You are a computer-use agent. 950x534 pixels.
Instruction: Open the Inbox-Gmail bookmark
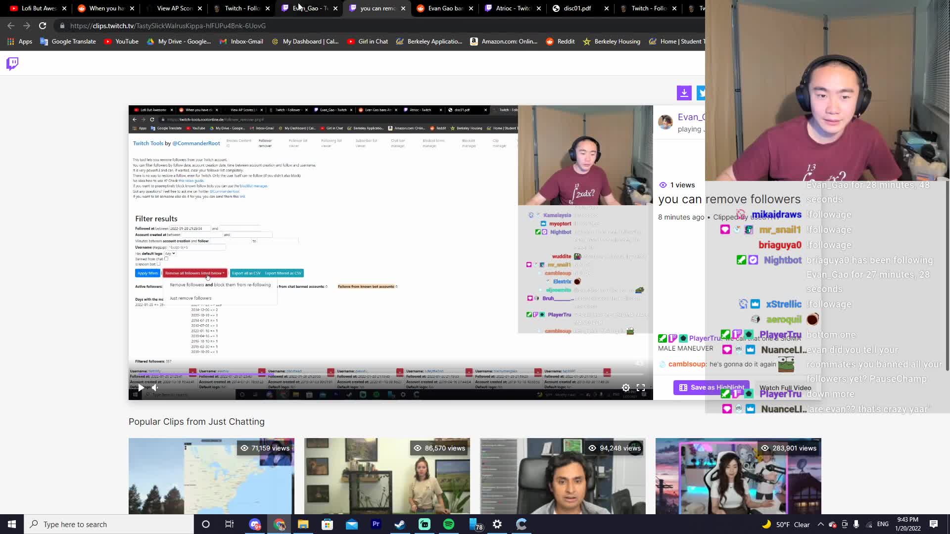point(241,42)
